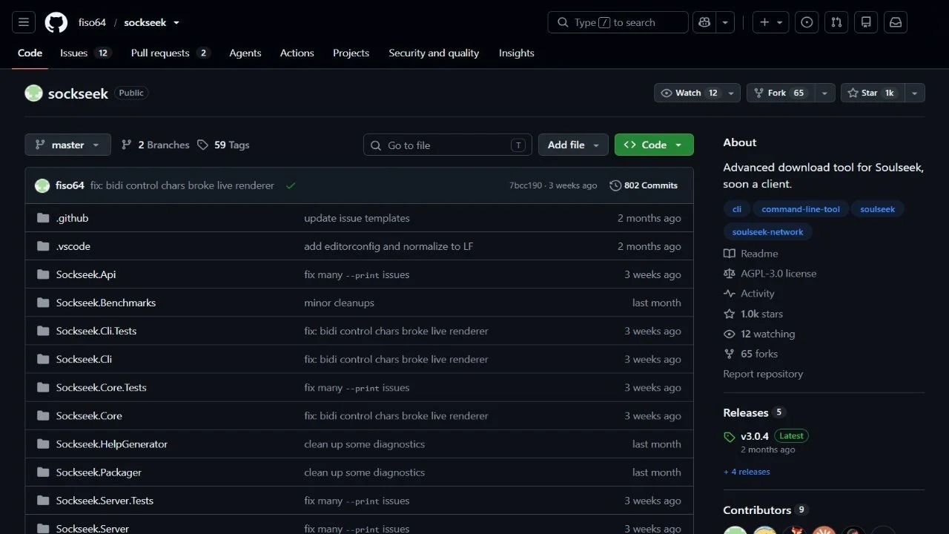This screenshot has height=534, width=949.
Task: View passing checks green checkmark
Action: tap(291, 185)
